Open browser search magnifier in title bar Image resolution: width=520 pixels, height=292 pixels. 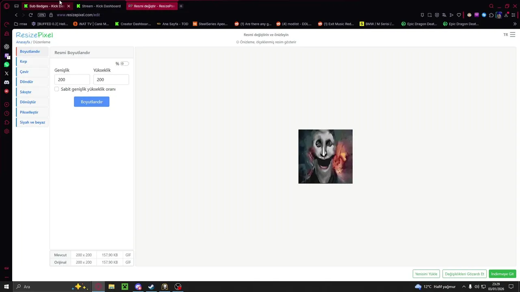[491, 6]
